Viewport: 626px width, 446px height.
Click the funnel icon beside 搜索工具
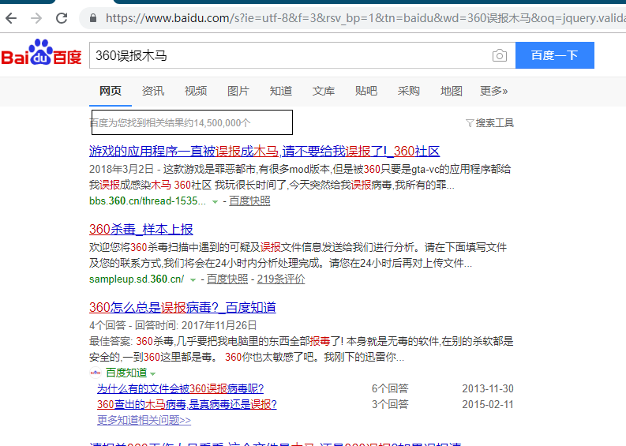(470, 123)
